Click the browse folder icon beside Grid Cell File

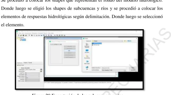[x=41, y=71]
